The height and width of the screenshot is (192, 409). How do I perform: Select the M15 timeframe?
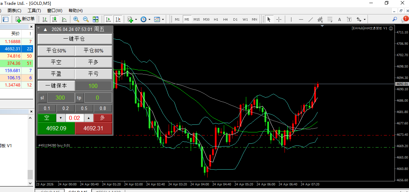tap(197, 19)
